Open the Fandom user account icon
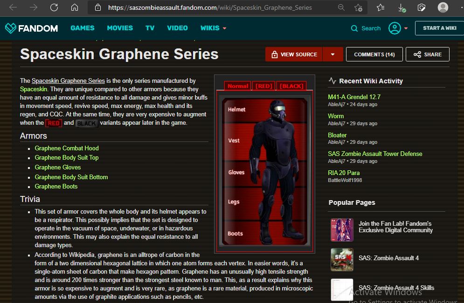This screenshot has height=303, width=464. click(x=395, y=28)
